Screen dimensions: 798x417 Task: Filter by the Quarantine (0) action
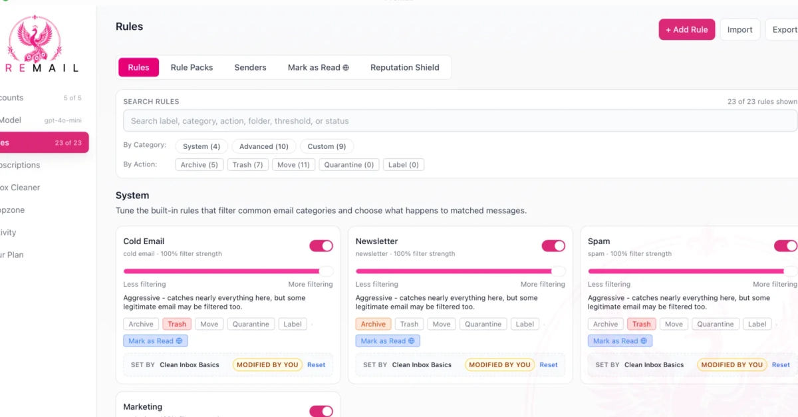(349, 165)
